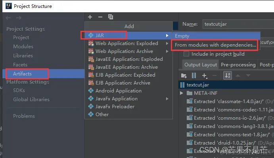Image resolution: width=274 pixels, height=158 pixels.
Task: Select JavaEE Application: Exploded entry
Action: pyautogui.click(x=128, y=59)
